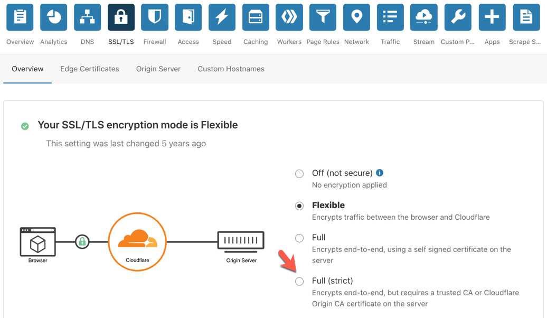547x318 pixels.
Task: Click the Workers icon
Action: coord(289,17)
